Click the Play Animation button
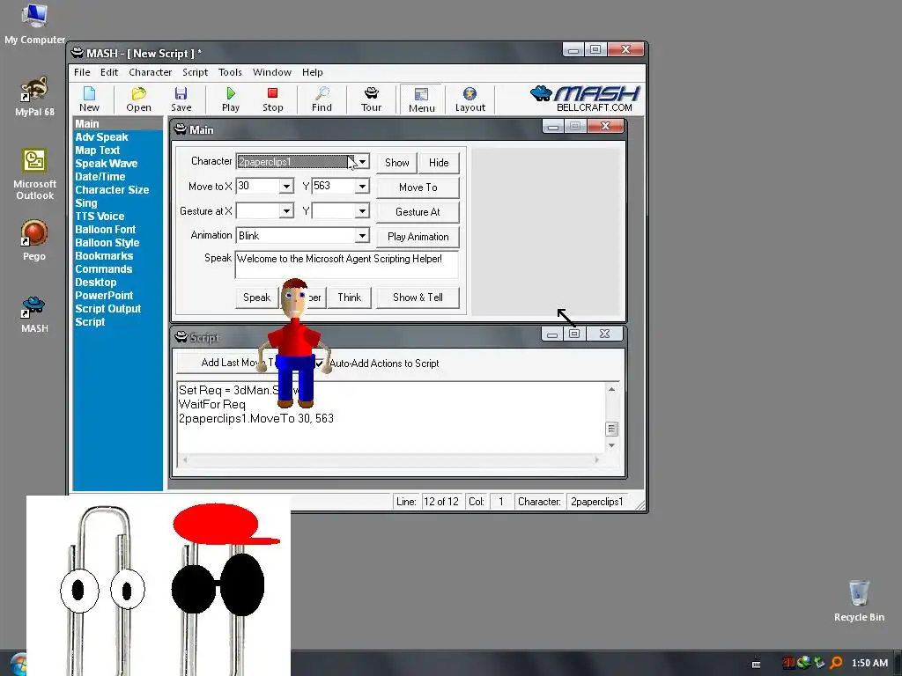Image resolution: width=902 pixels, height=676 pixels. tap(418, 237)
